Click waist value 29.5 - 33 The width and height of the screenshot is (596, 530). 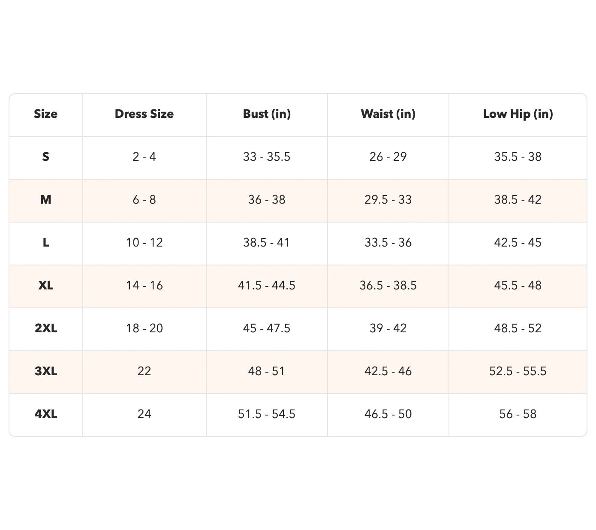pos(388,200)
